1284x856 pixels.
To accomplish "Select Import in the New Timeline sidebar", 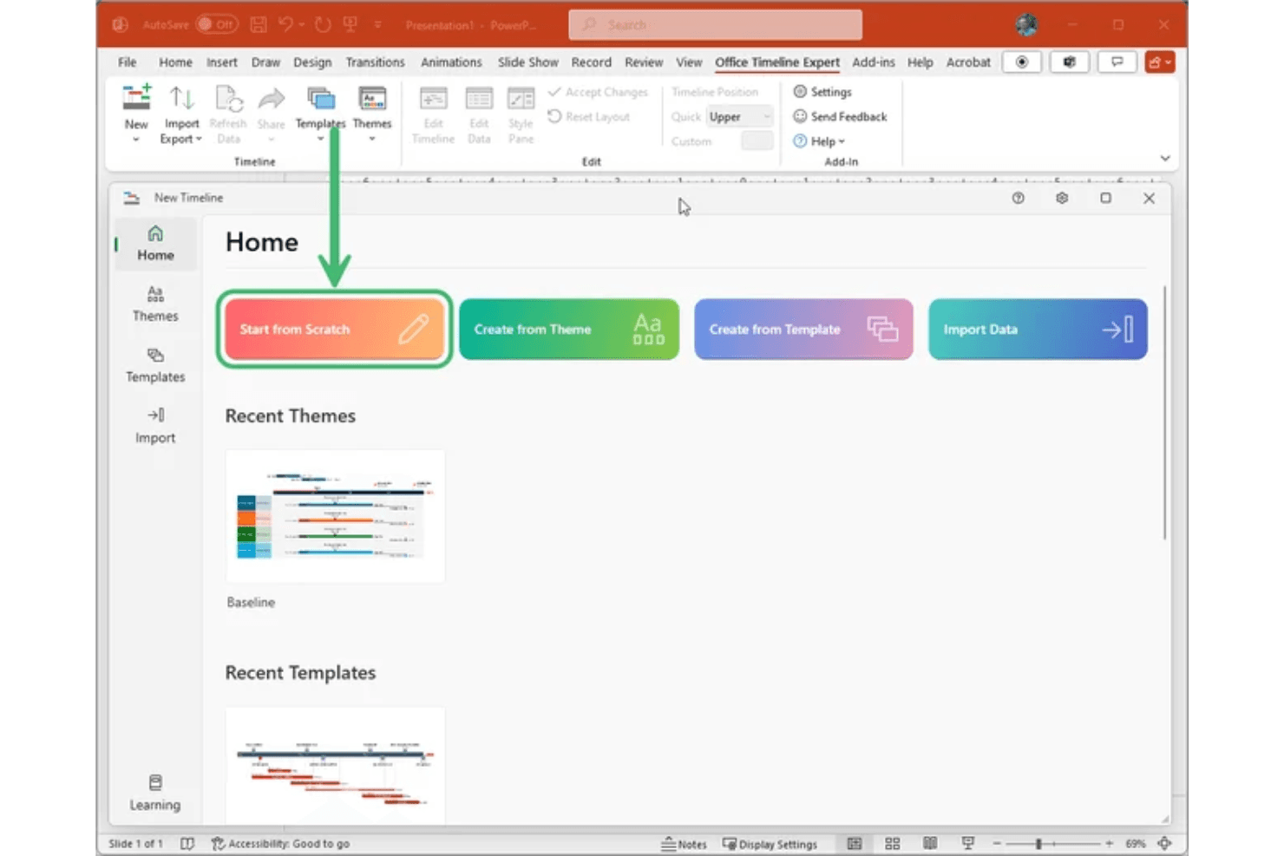I will pos(155,426).
